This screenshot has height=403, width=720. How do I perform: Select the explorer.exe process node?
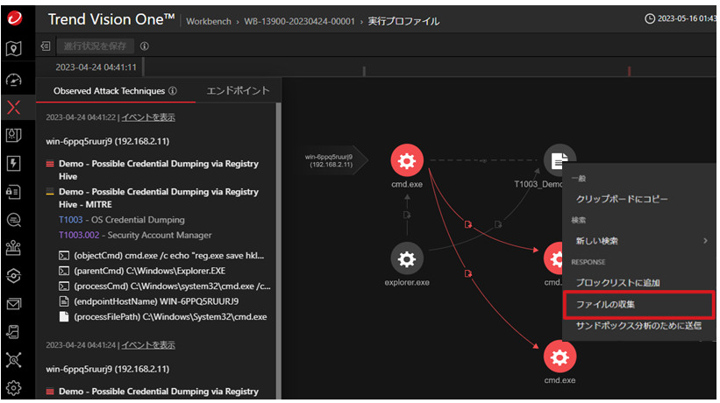click(407, 258)
